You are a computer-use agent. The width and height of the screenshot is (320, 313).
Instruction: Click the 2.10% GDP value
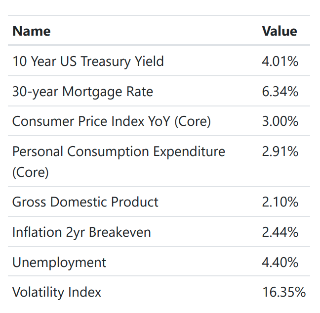coord(280,202)
